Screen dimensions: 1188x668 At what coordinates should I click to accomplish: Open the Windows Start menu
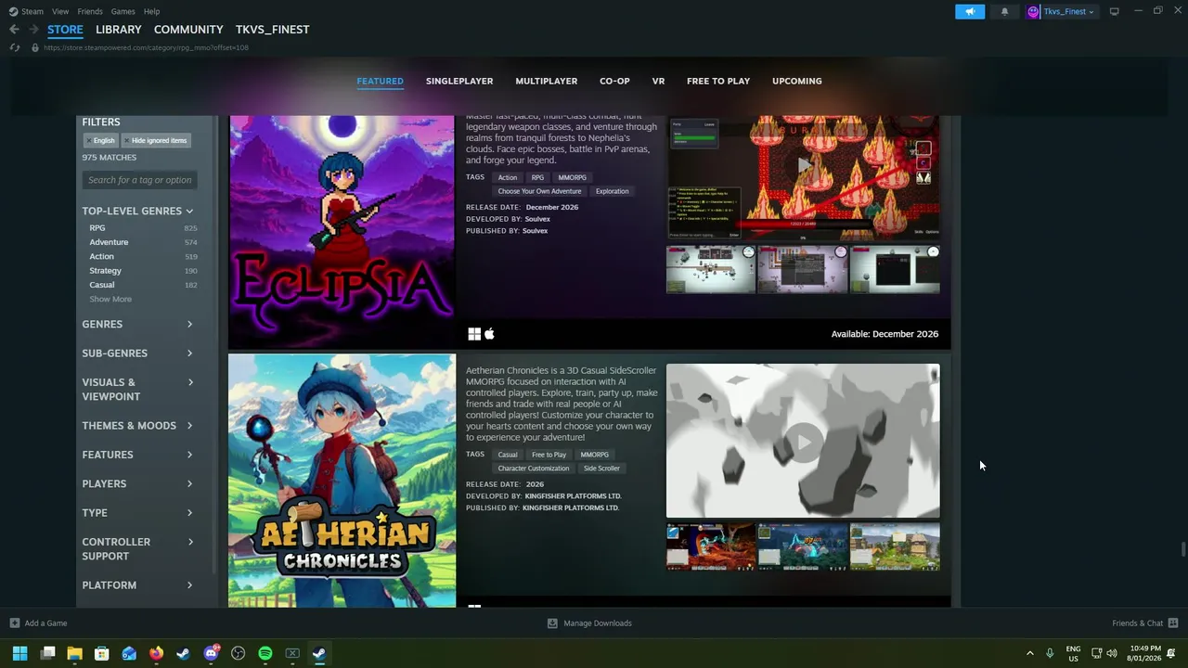click(x=19, y=653)
